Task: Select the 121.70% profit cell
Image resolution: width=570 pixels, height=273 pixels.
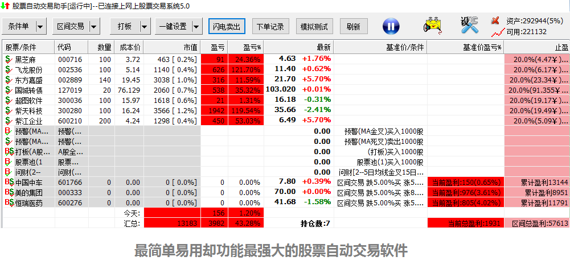Action: [x=246, y=69]
